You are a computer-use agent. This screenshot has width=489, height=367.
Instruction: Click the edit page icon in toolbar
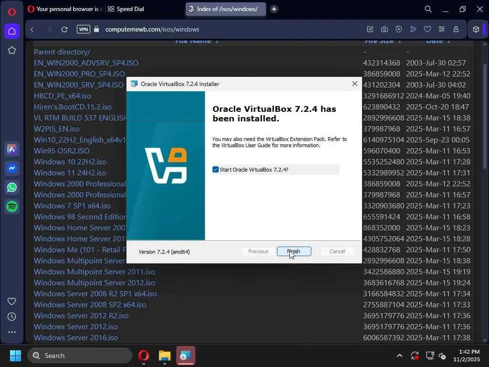[370, 29]
